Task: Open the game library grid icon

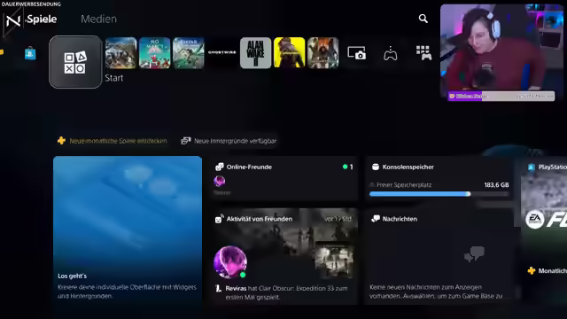Action: click(423, 53)
